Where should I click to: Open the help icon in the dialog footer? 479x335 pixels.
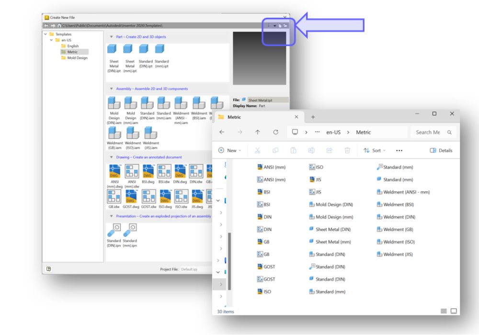(x=48, y=269)
